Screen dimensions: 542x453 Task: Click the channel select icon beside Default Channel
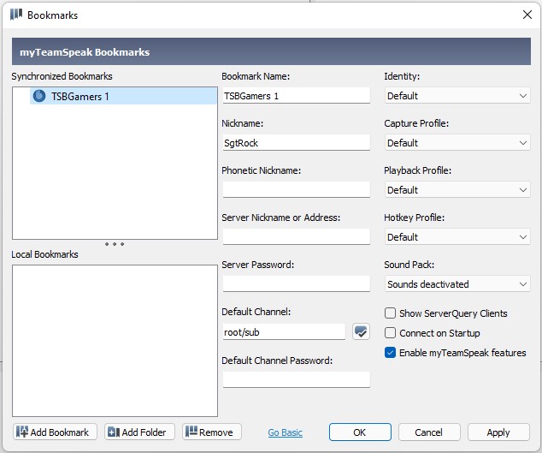click(x=361, y=331)
